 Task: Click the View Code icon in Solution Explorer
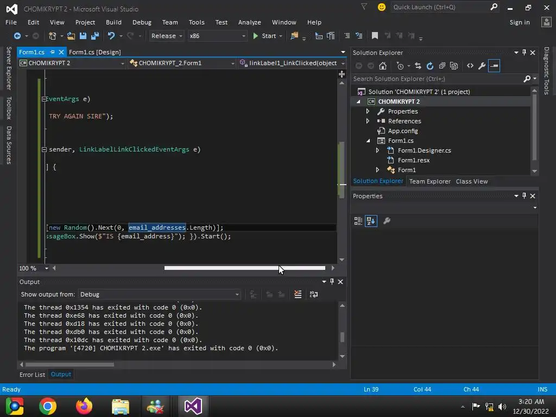(x=470, y=66)
